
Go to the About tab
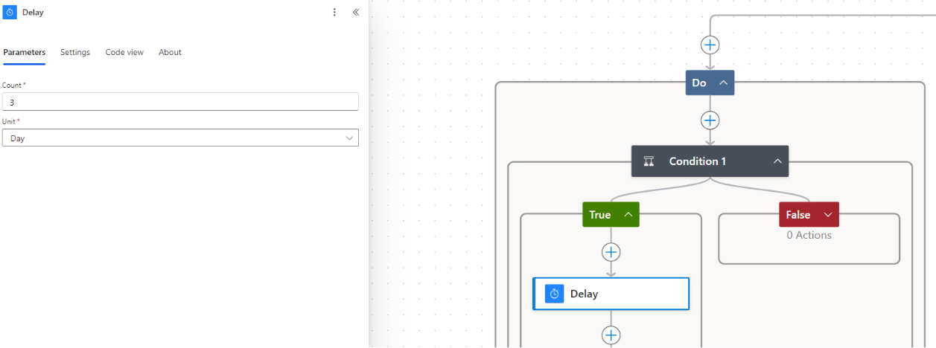pyautogui.click(x=170, y=52)
